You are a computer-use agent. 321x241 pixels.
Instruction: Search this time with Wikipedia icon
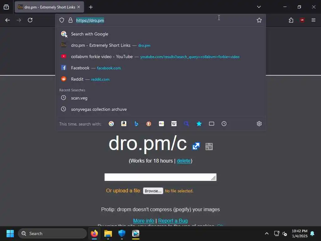pos(174,124)
